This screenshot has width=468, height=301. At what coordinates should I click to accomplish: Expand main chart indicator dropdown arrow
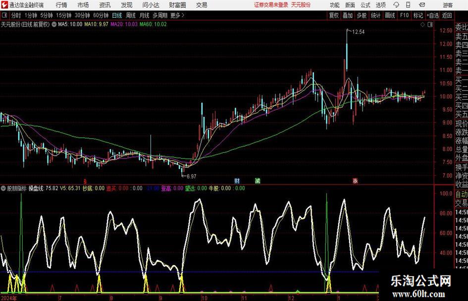coord(54,24)
